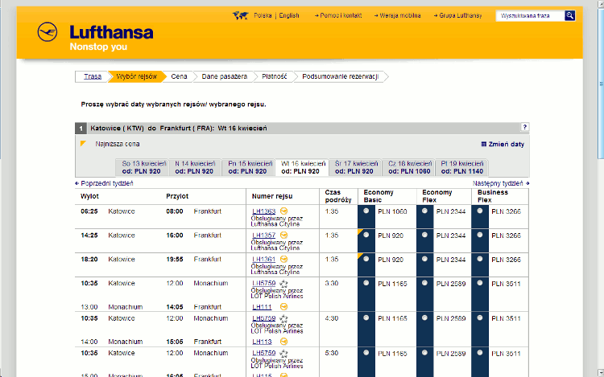Open flight number LH111 details

click(x=262, y=307)
